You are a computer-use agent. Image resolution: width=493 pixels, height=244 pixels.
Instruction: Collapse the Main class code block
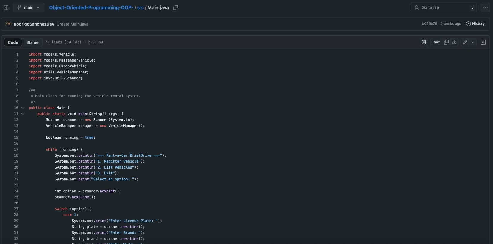tap(23, 108)
